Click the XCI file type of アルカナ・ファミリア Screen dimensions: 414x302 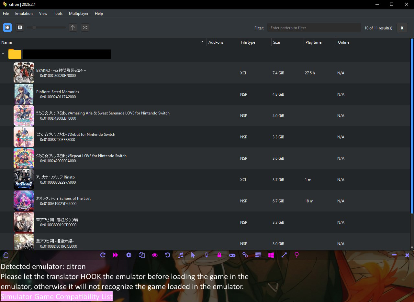[243, 180]
